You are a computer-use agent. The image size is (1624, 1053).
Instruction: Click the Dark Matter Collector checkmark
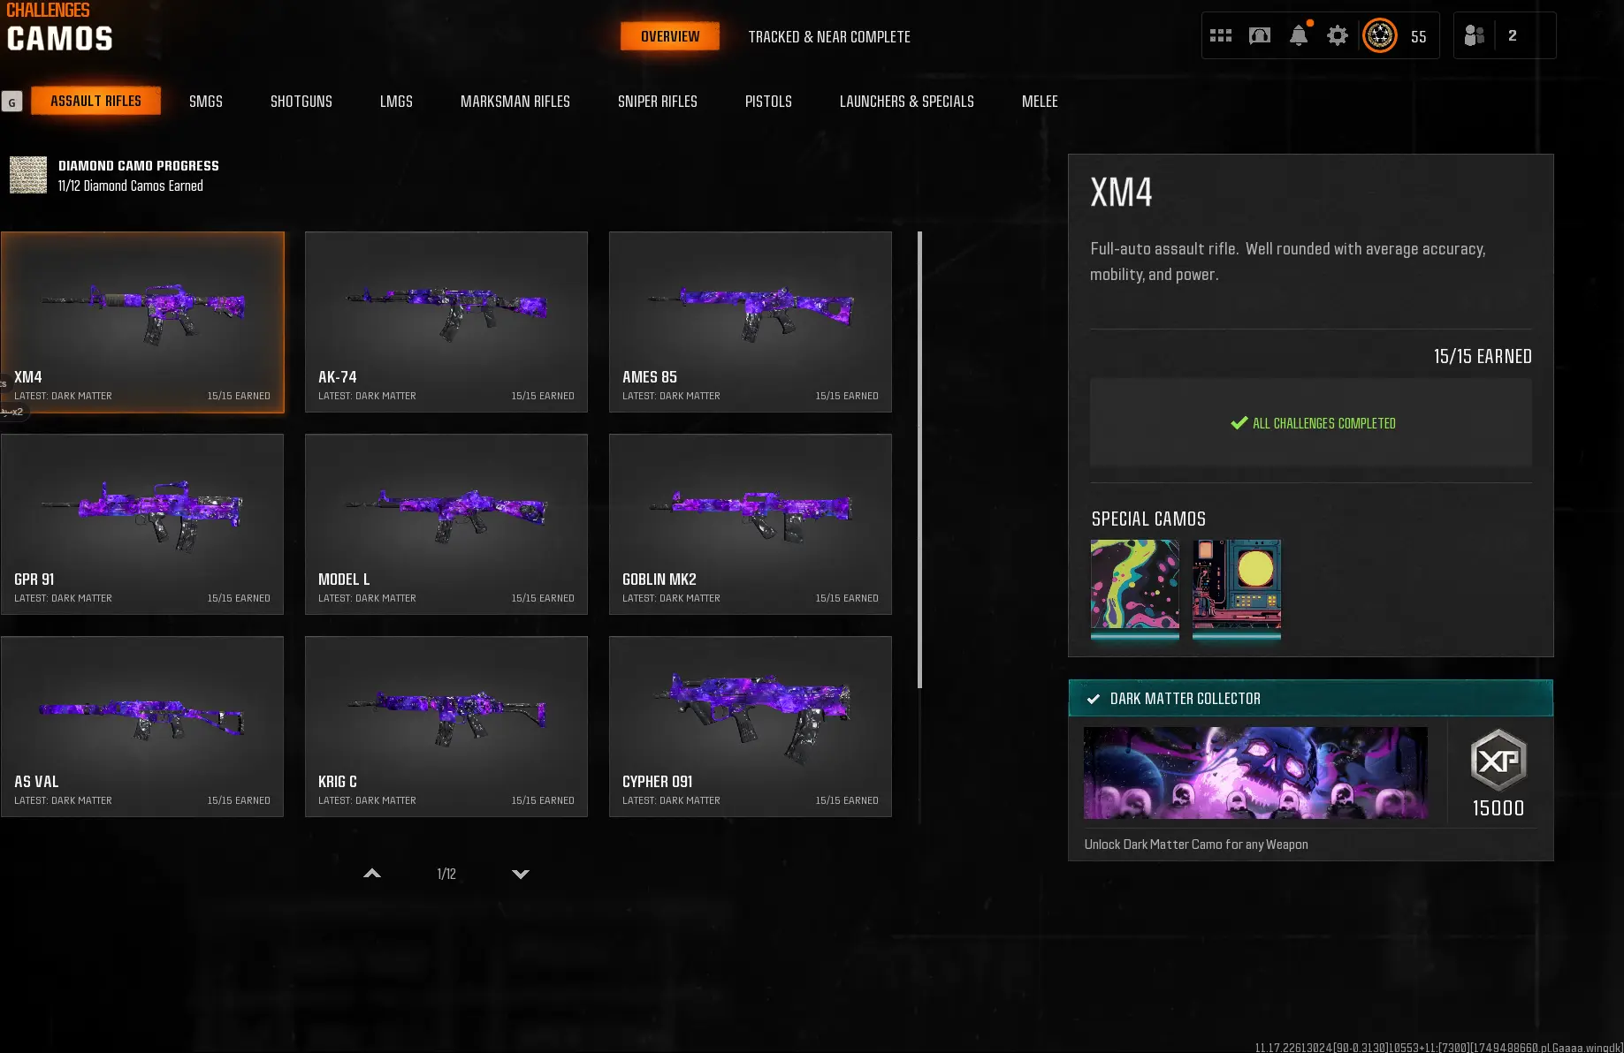1094,699
